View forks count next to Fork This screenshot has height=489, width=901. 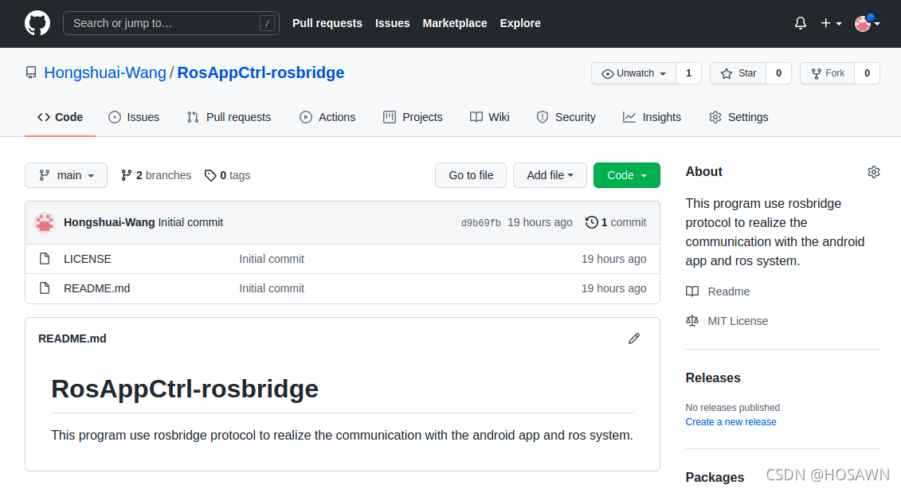point(867,73)
